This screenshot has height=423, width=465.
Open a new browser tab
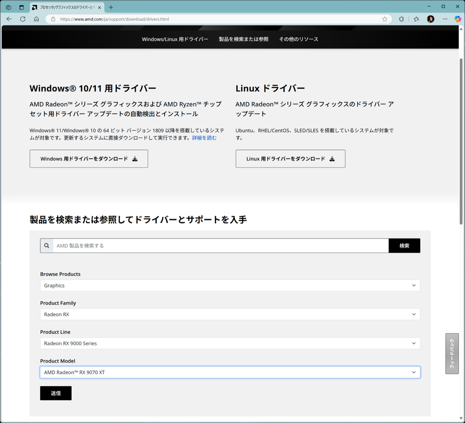point(111,7)
